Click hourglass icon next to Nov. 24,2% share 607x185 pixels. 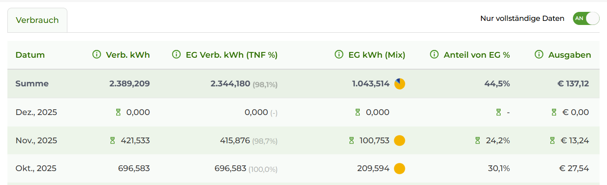point(477,140)
